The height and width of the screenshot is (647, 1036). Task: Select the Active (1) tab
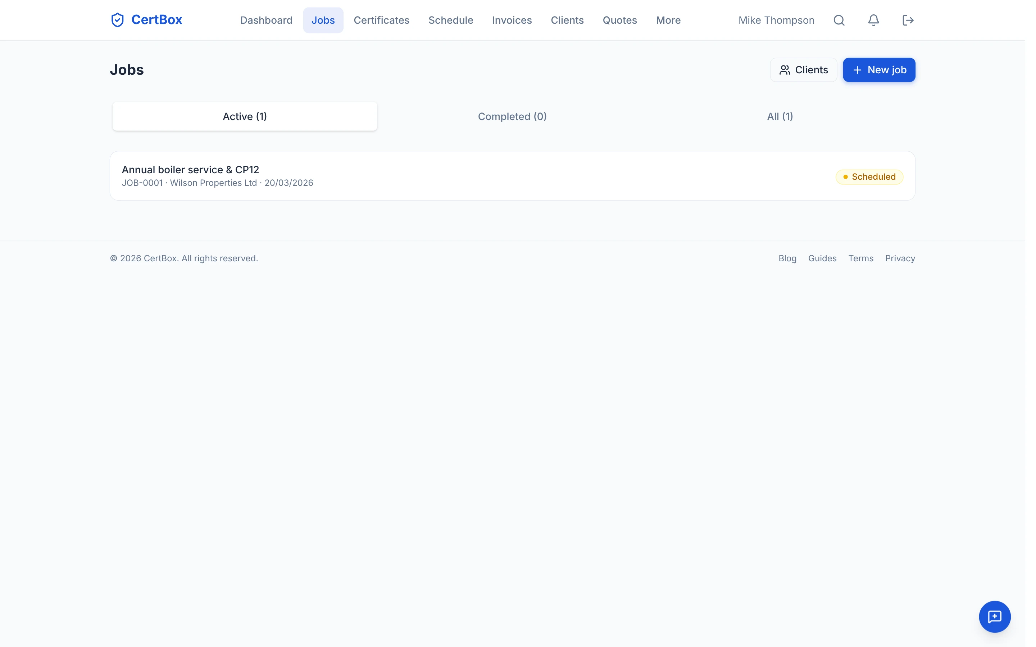tap(245, 116)
